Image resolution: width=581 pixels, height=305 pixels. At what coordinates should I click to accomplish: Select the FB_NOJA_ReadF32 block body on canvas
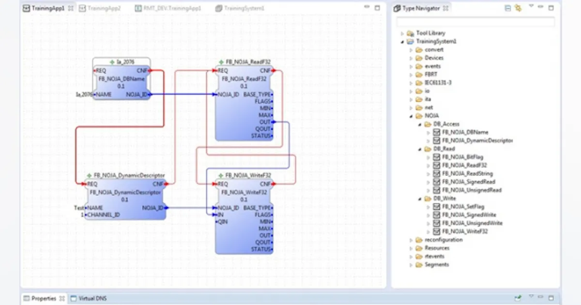click(x=245, y=103)
